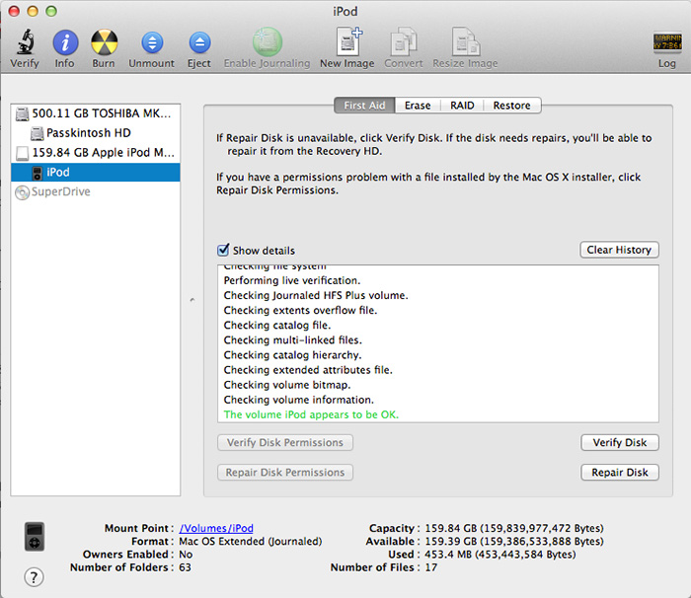691x598 pixels.
Task: Click the sidebar splitter handle dot
Action: pyautogui.click(x=192, y=298)
